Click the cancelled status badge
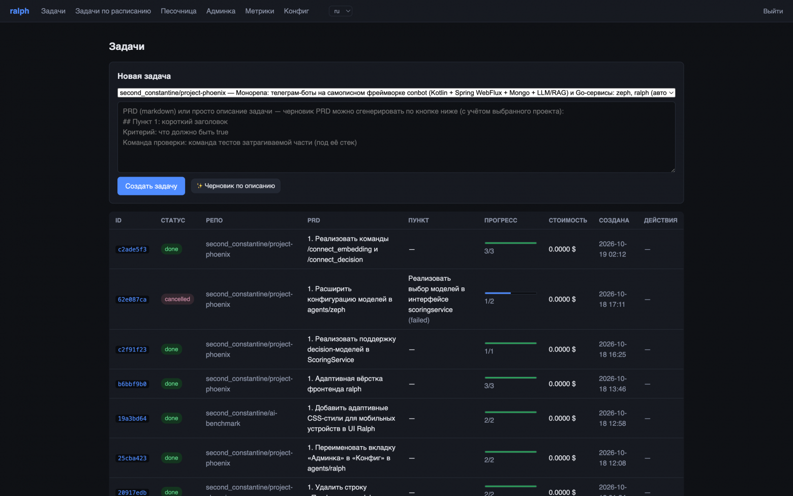This screenshot has width=793, height=496. 177,299
